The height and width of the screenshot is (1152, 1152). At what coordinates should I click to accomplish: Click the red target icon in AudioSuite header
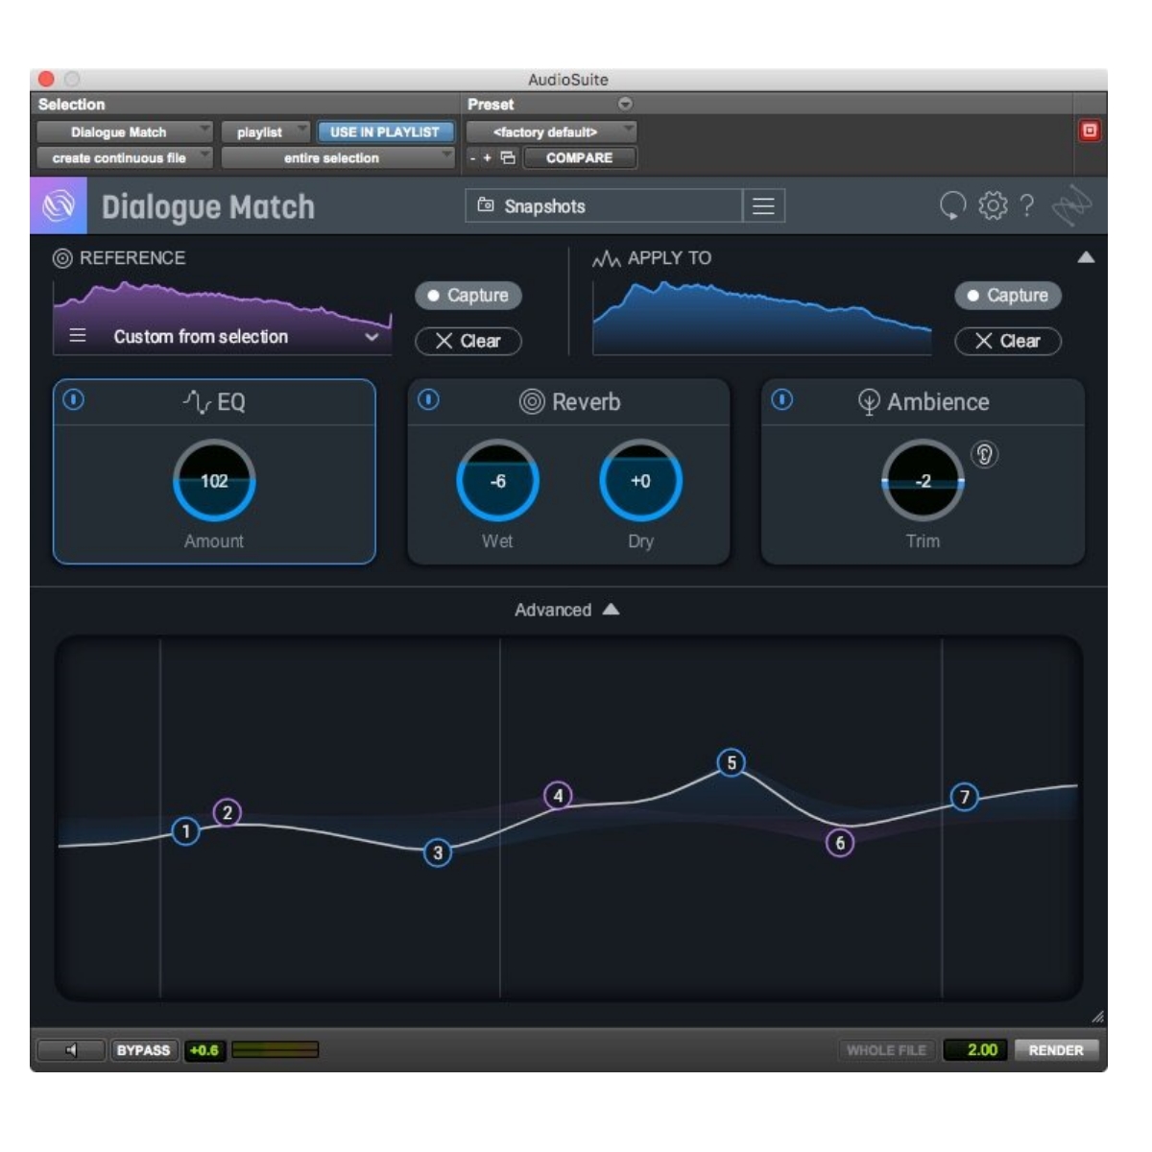1089,131
